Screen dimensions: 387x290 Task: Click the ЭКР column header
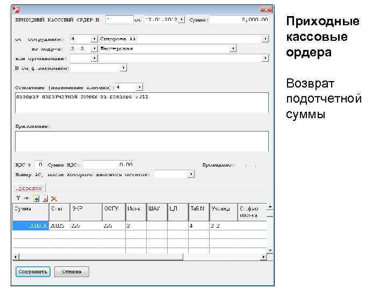(x=86, y=212)
